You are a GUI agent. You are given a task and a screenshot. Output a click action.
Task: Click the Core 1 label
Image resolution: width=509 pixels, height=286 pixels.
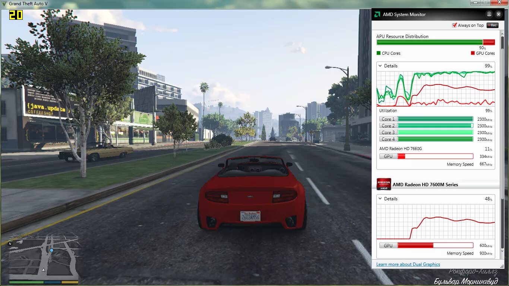tap(388, 119)
